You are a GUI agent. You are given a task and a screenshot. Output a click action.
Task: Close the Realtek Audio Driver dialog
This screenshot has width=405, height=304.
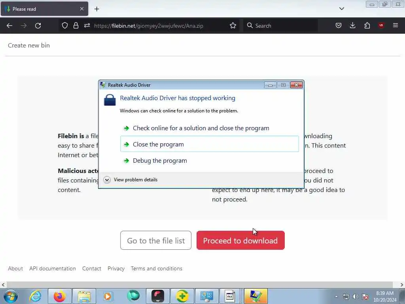pyautogui.click(x=296, y=85)
